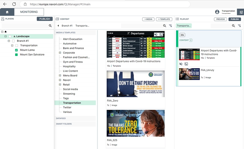244x149 pixels.
Task: Collapse the a. Landscape node
Action: point(6,36)
